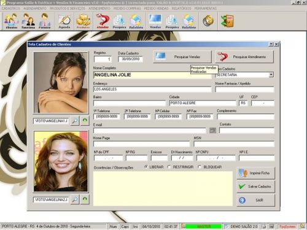Viewport: 307px width, 230px height.
Task: Click the Nº Celular input field
Action: (x=168, y=117)
